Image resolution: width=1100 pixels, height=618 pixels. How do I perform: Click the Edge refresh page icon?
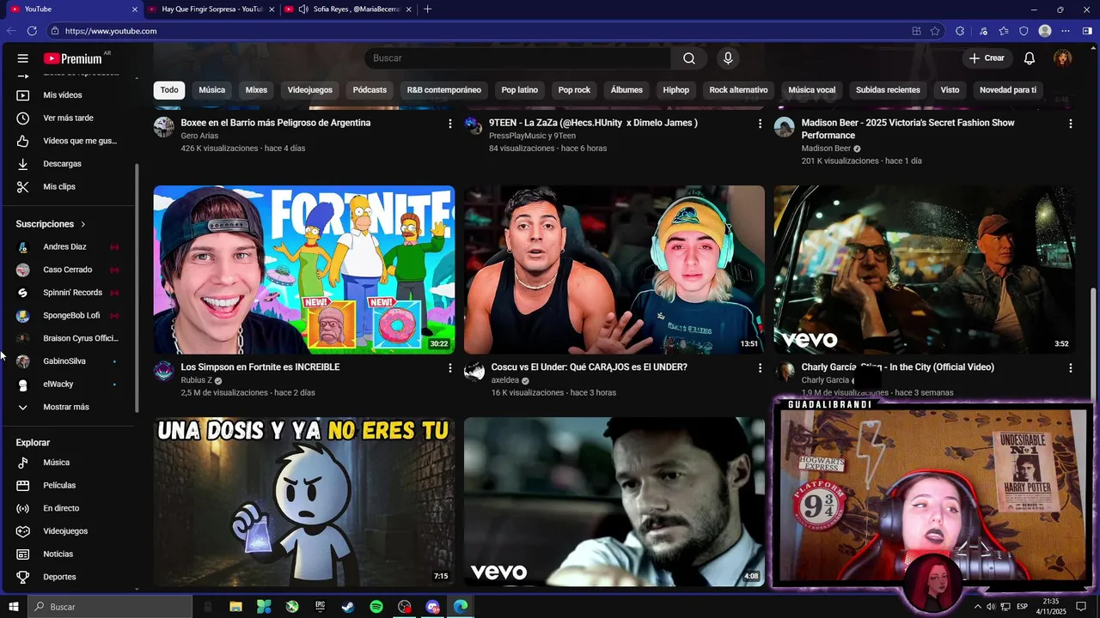tap(32, 31)
